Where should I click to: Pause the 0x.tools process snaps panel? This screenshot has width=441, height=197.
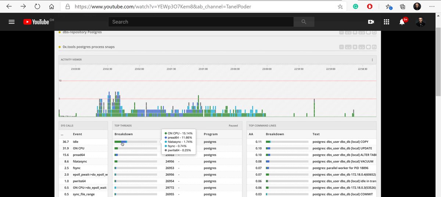tap(355, 47)
